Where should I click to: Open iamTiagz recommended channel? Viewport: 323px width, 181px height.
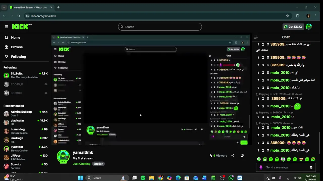pyautogui.click(x=25, y=140)
